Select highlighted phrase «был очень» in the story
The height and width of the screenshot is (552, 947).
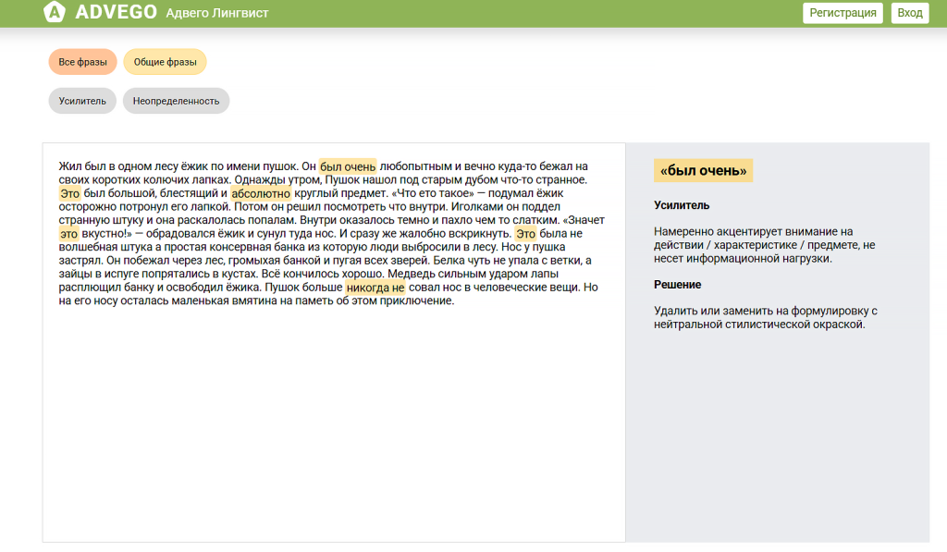coord(348,166)
